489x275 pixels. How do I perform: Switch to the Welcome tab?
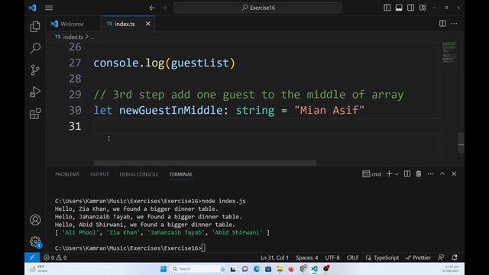(x=72, y=24)
